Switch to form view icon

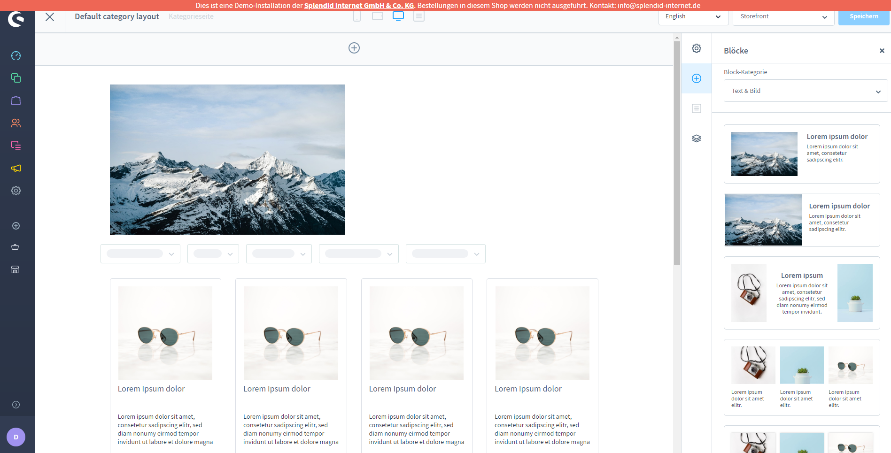pos(419,16)
